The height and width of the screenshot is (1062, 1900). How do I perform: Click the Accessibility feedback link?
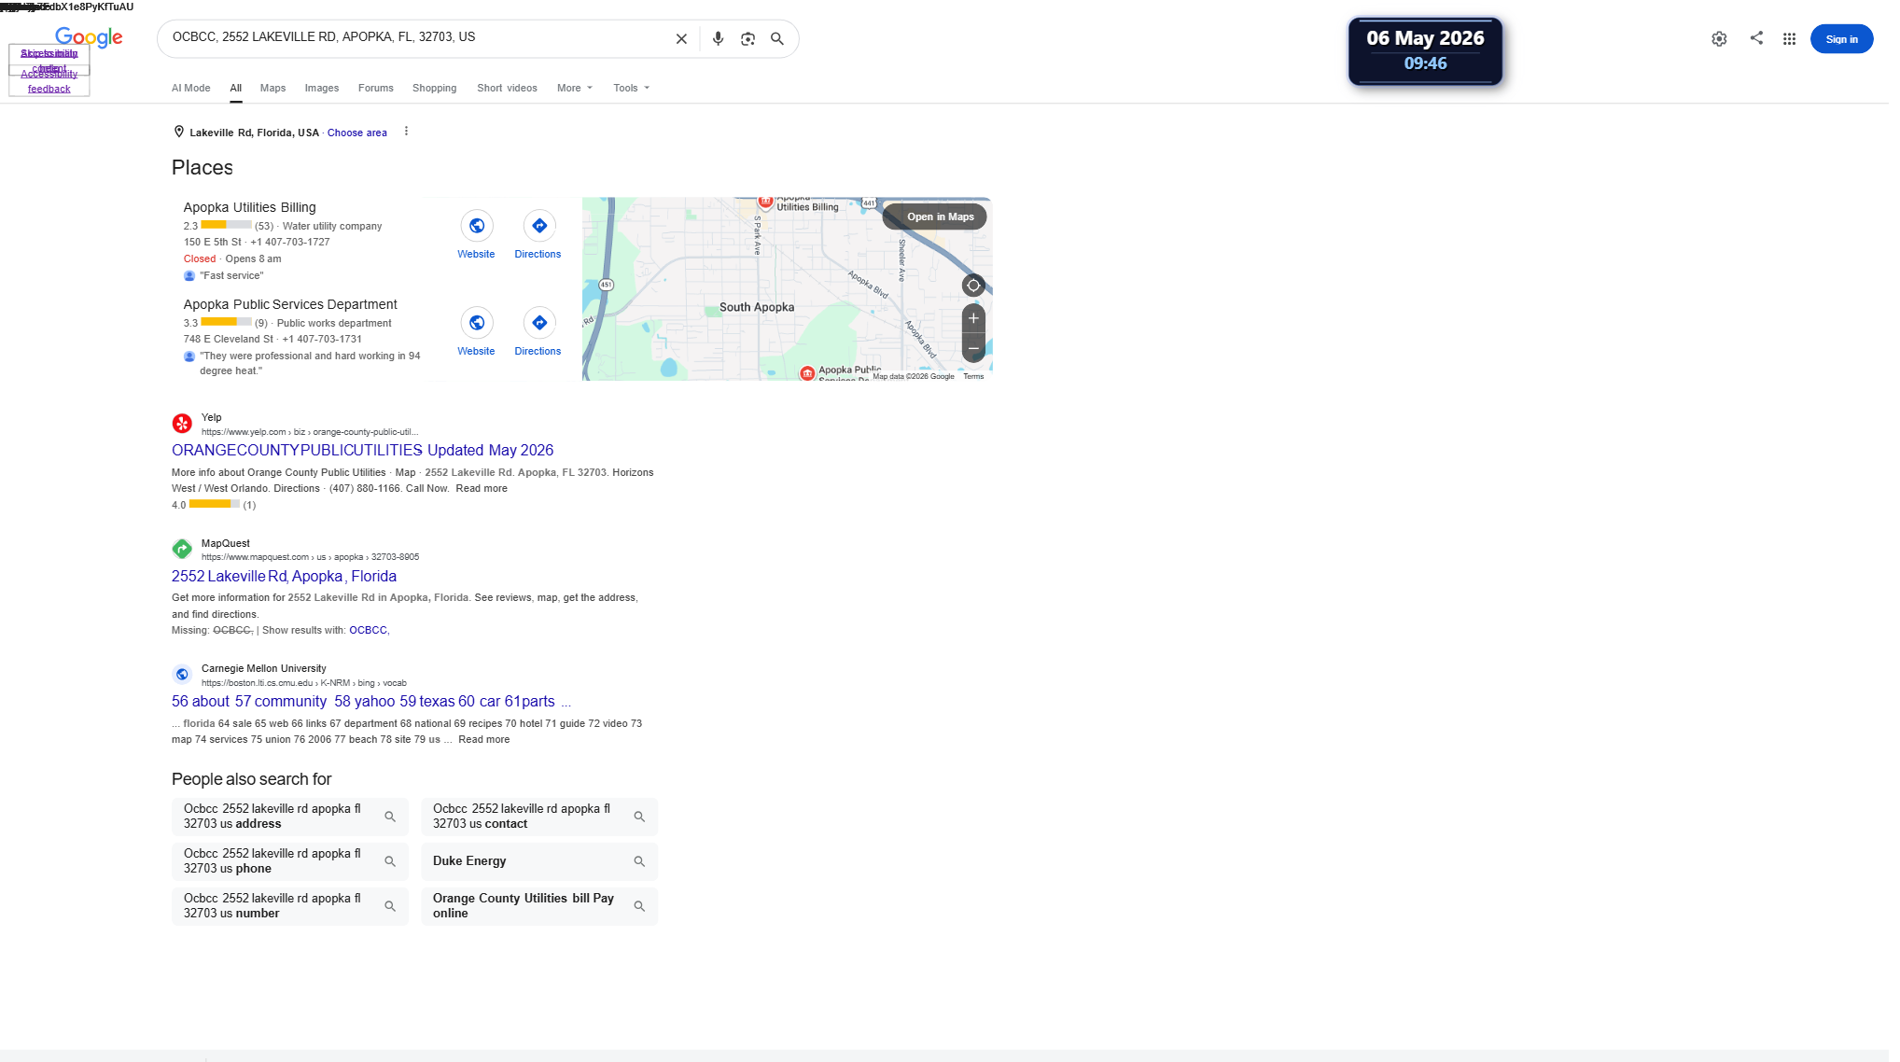[x=49, y=81]
